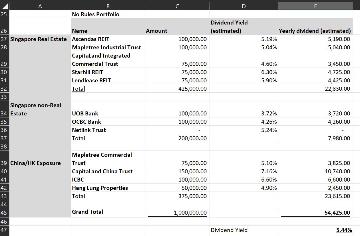Select the 'UOB Bank' cell
Viewport: 360px width, 236px height.
pyautogui.click(x=108, y=109)
